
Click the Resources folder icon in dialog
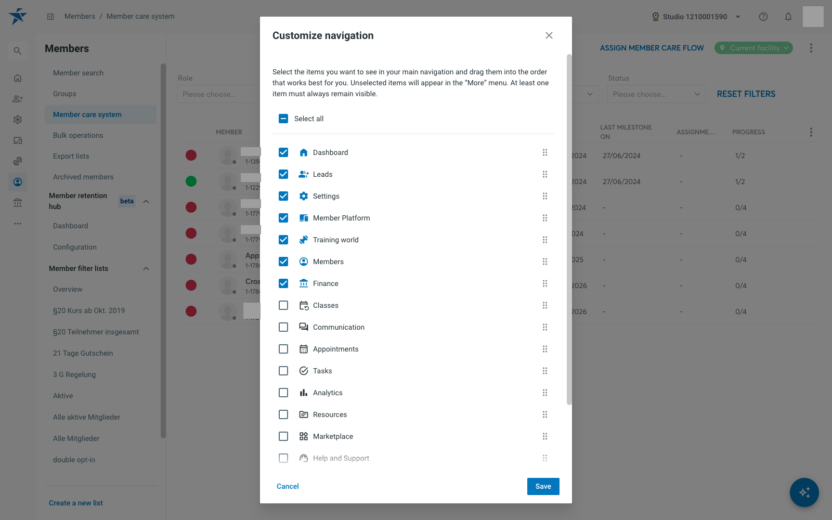pos(304,414)
